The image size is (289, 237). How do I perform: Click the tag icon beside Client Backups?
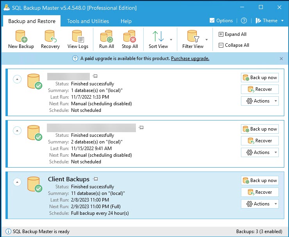tap(95, 179)
